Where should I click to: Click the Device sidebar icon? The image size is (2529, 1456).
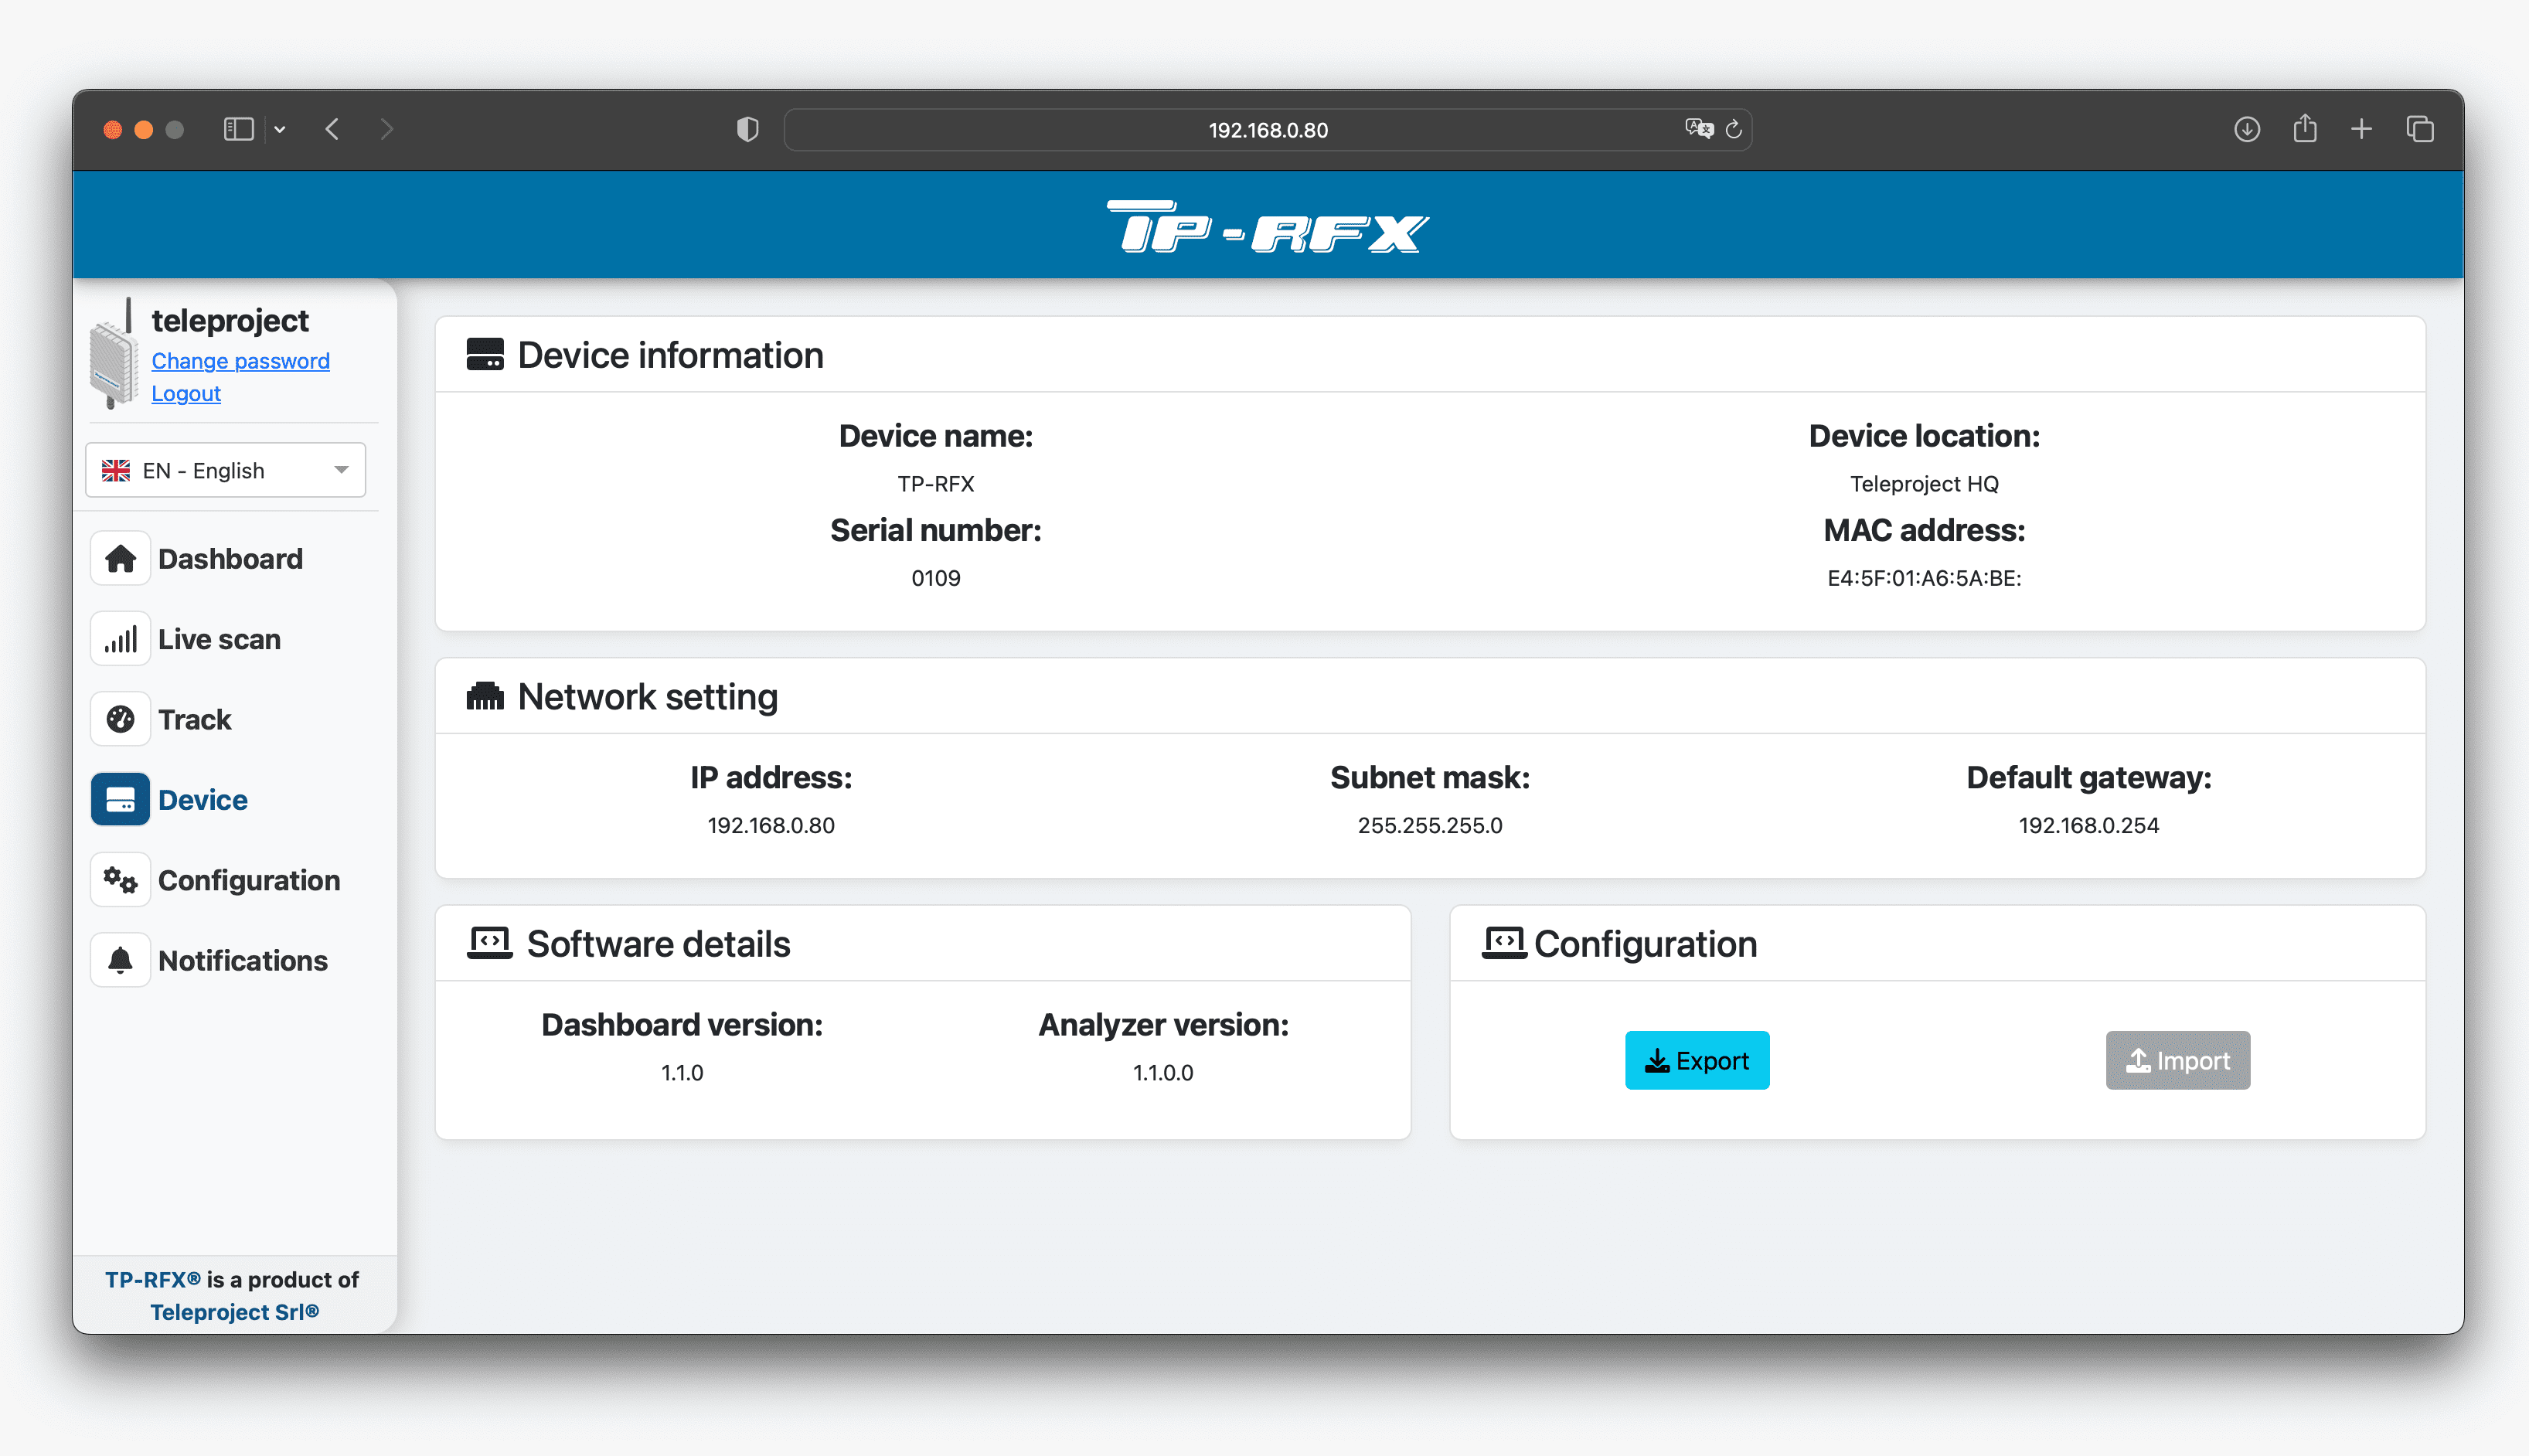click(120, 799)
